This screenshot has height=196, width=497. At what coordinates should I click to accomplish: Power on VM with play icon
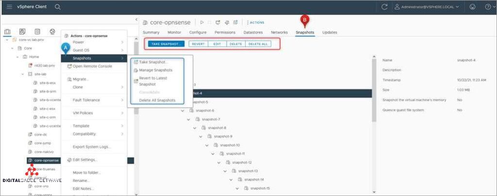click(202, 22)
